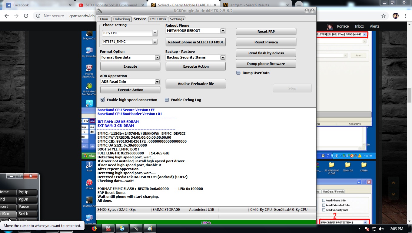This screenshot has width=412, height=233.
Task: Select the Service tab
Action: point(140,19)
